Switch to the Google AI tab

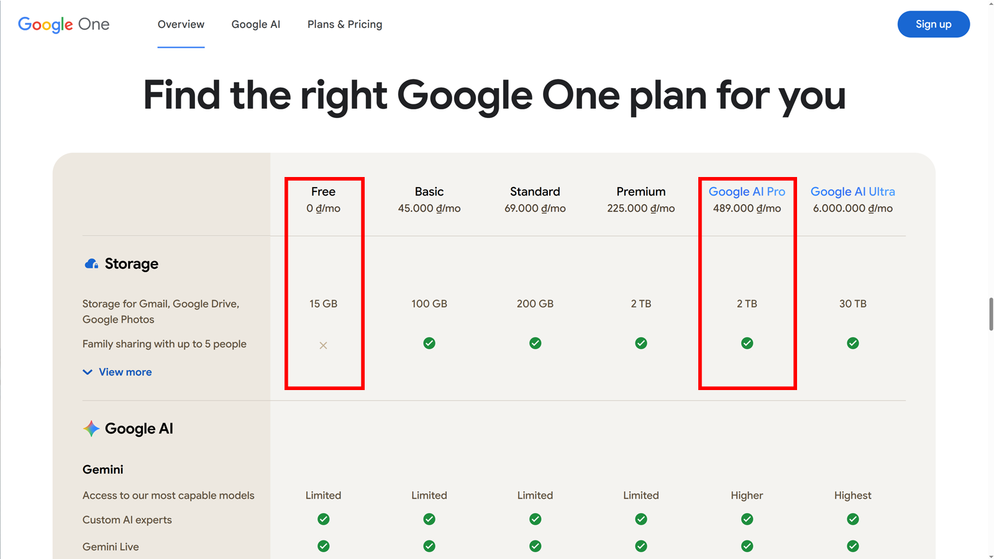(x=256, y=25)
